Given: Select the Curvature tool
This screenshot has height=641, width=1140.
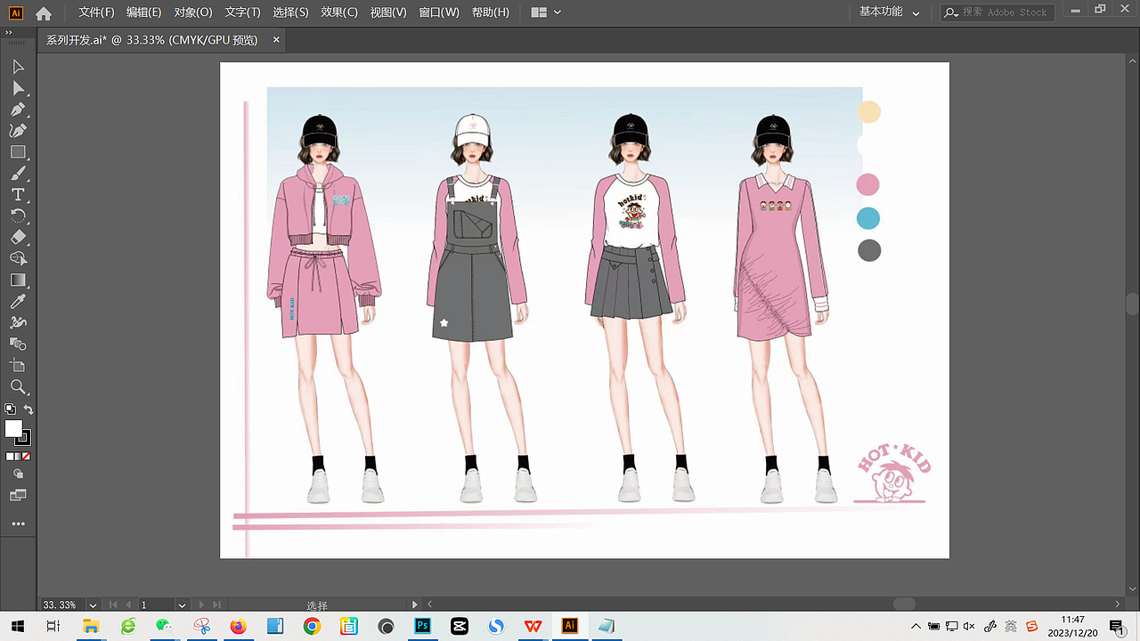Looking at the screenshot, I should coord(18,131).
